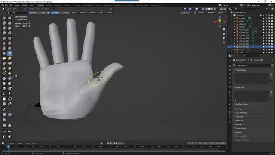Open the Modifiers properties tab (wrench)

click(229, 96)
